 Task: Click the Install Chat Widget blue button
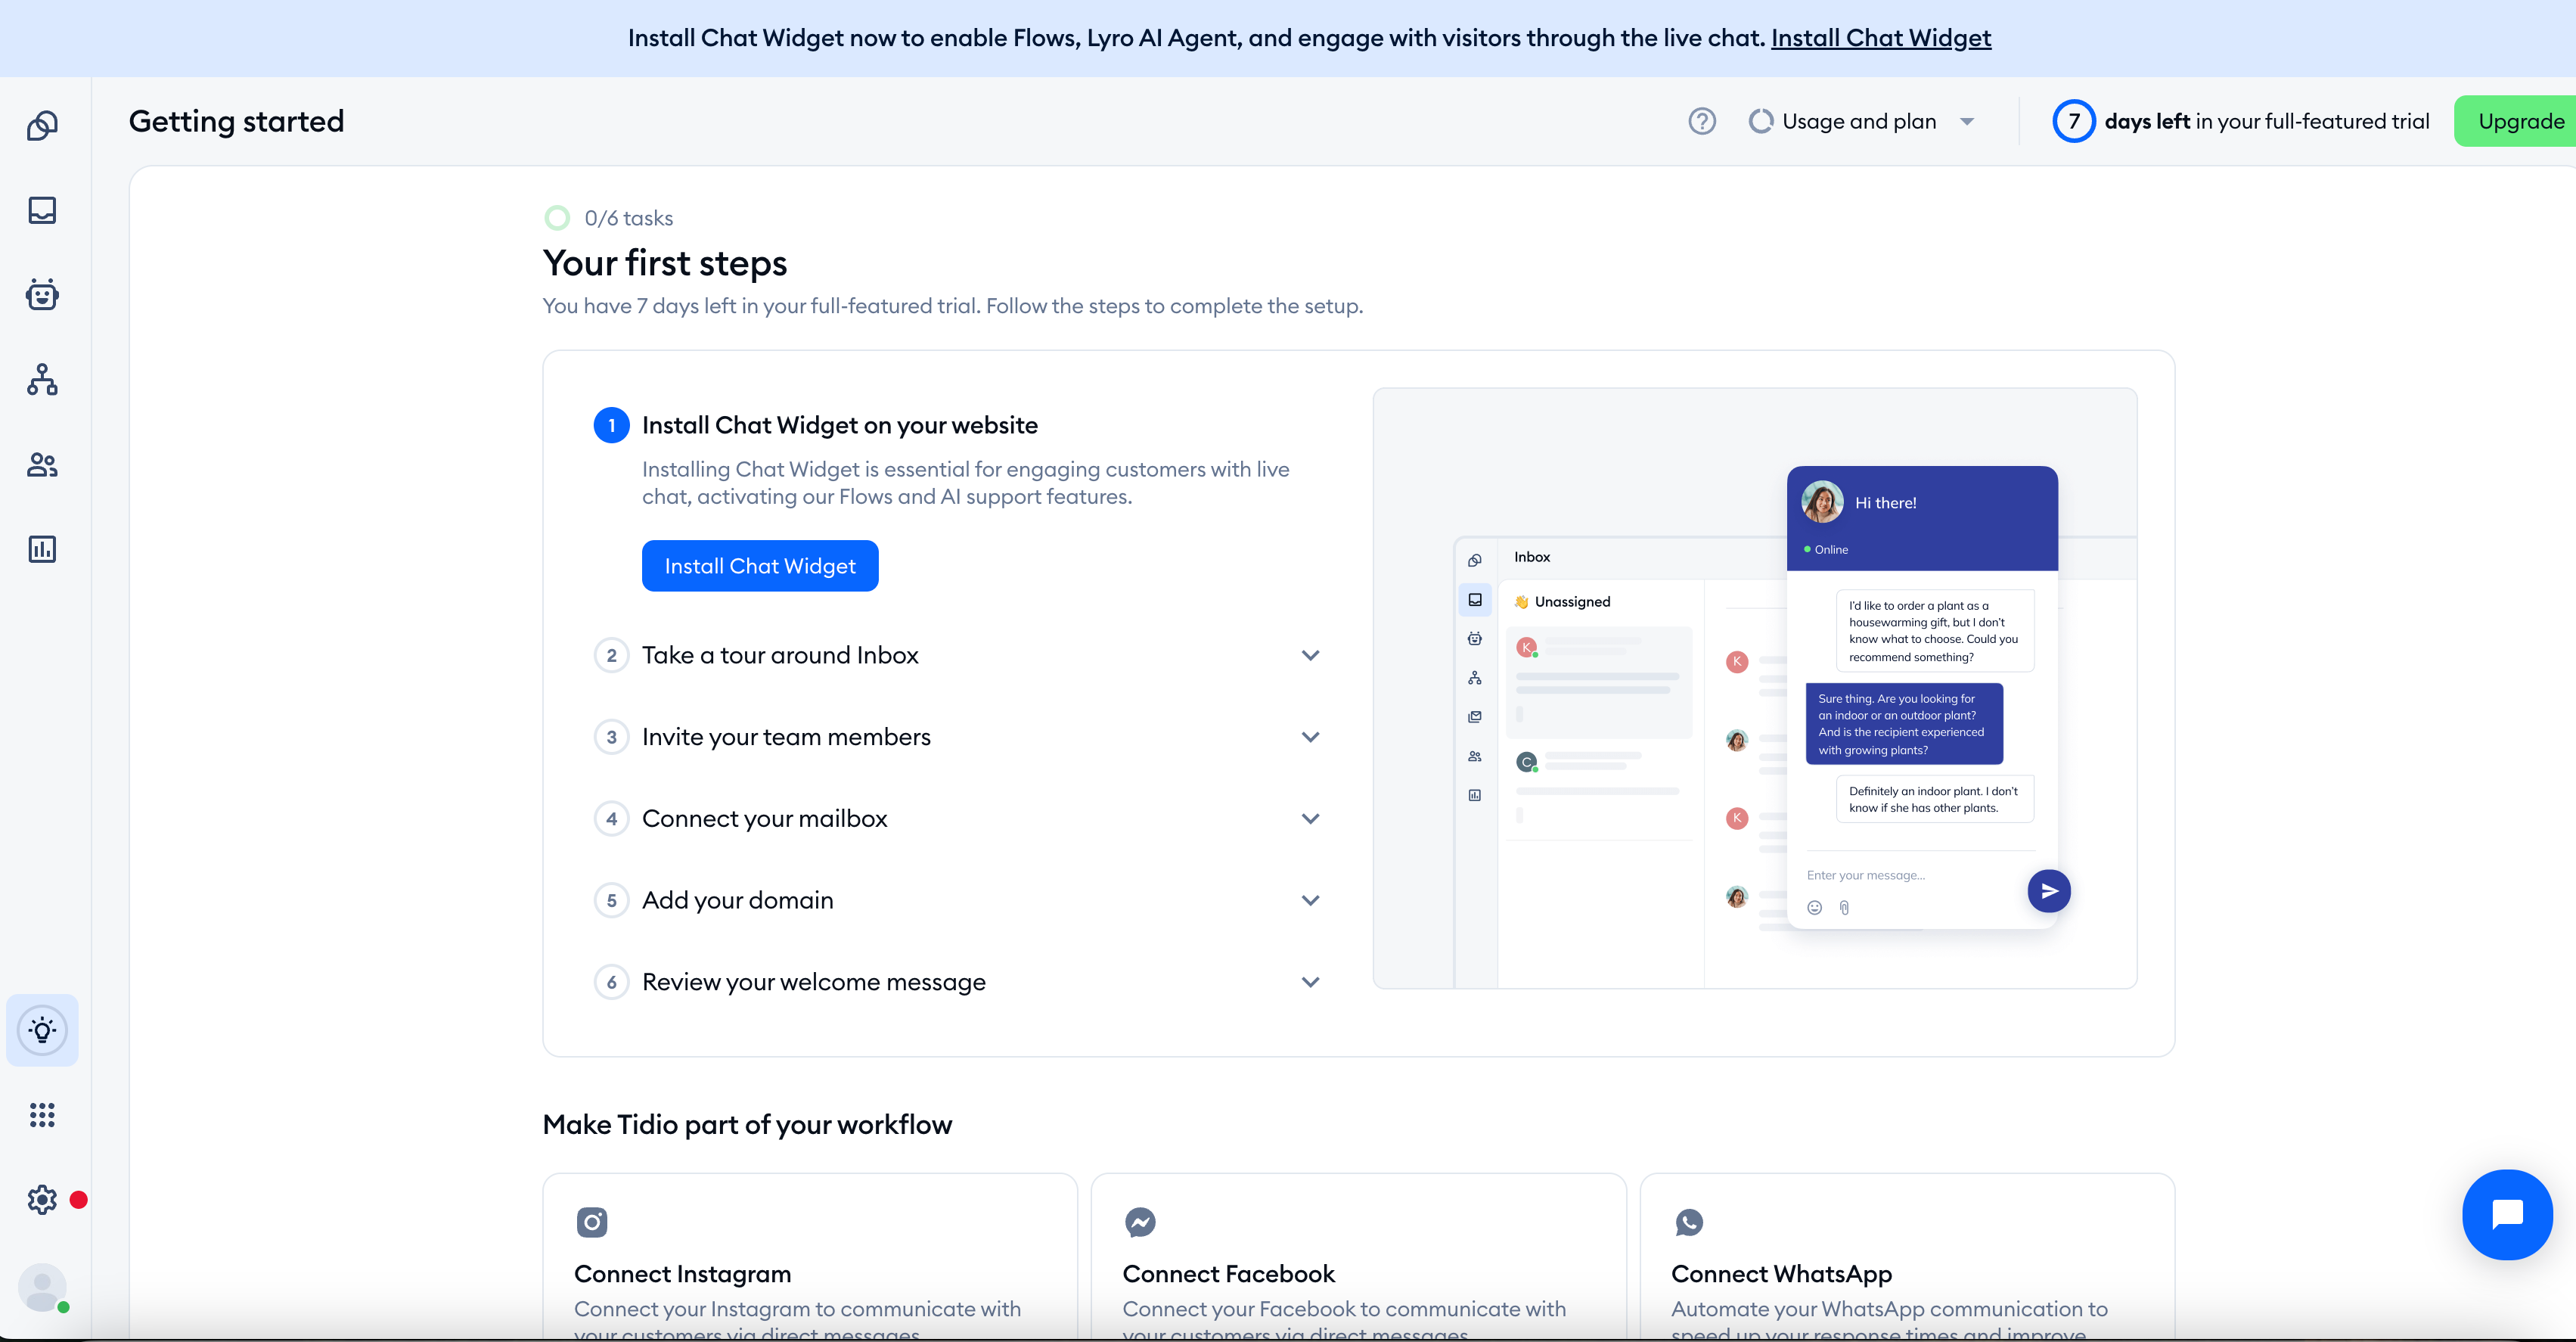click(760, 566)
